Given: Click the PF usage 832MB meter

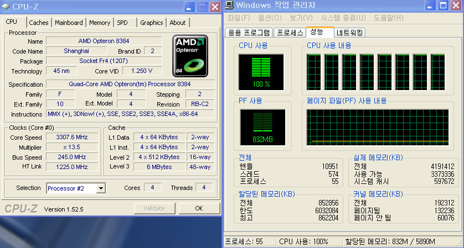Looking at the screenshot, I should (x=263, y=127).
